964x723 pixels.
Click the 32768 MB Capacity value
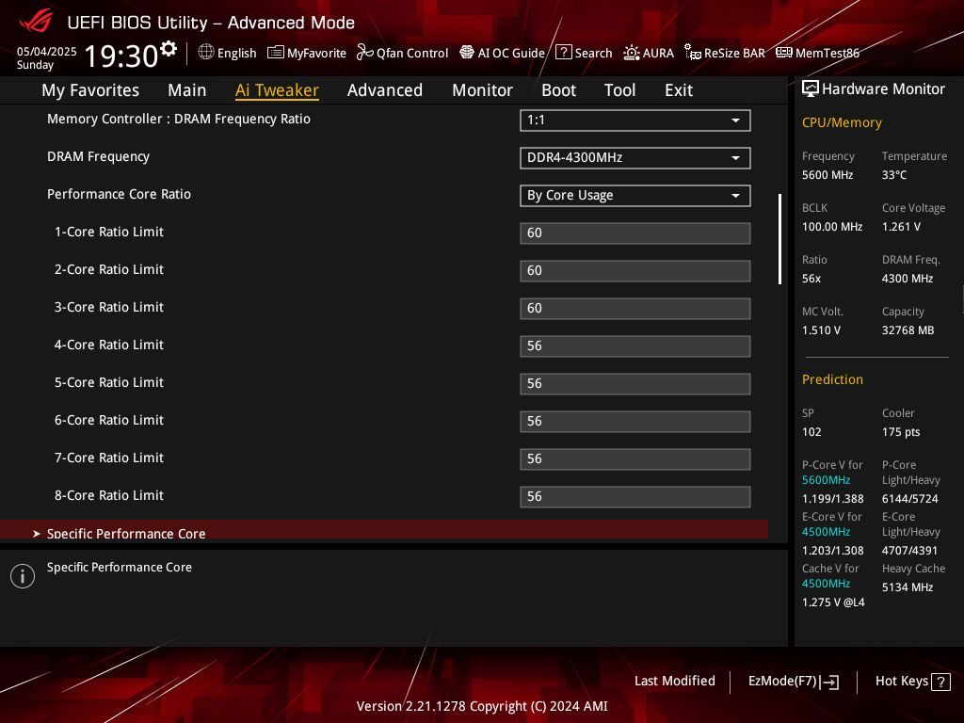908,330
